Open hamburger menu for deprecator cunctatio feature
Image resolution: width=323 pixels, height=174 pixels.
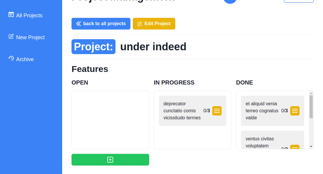point(217,111)
